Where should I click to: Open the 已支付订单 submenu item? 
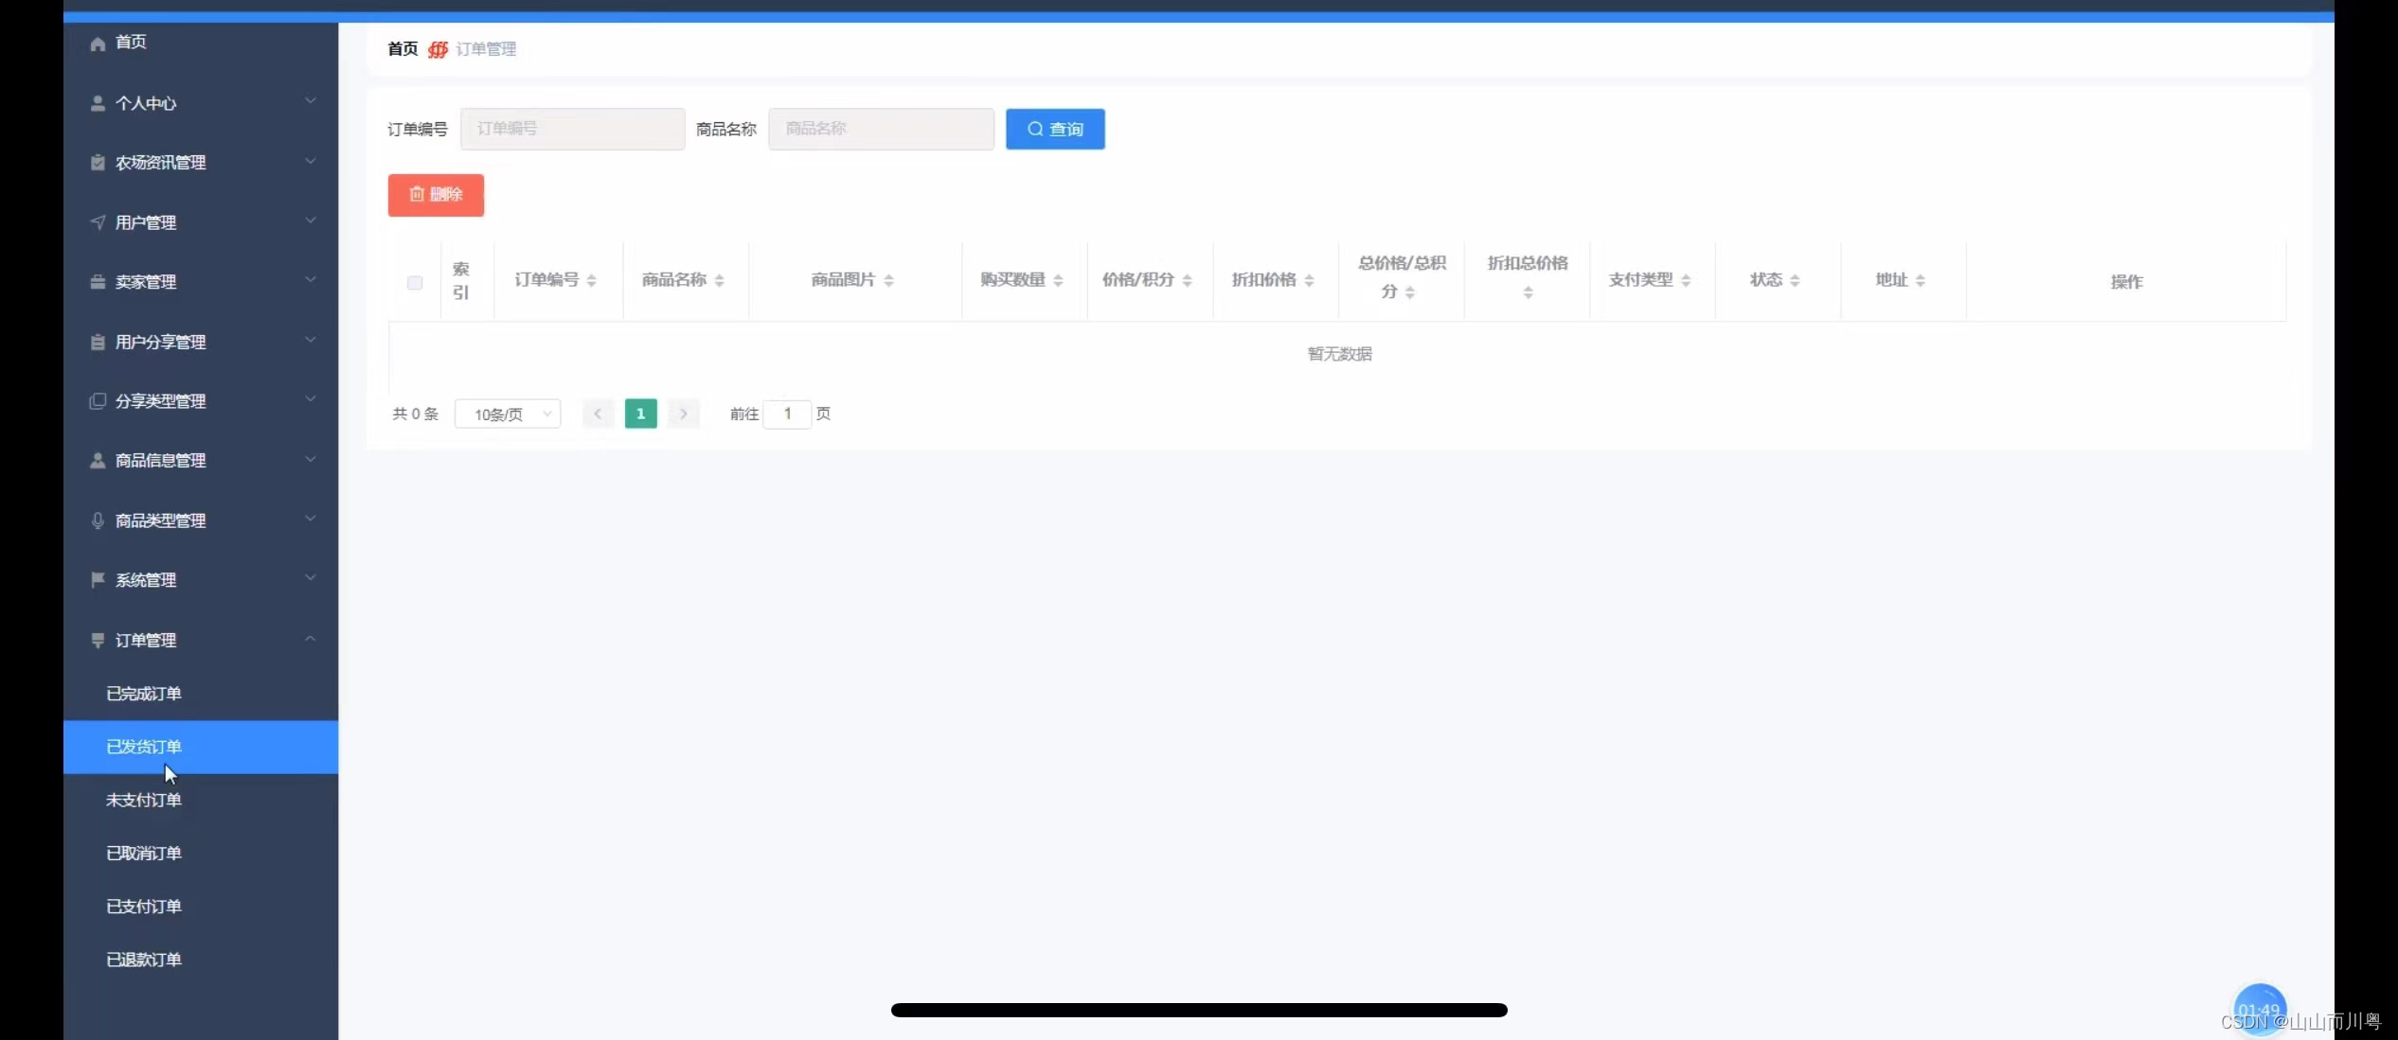(x=201, y=907)
